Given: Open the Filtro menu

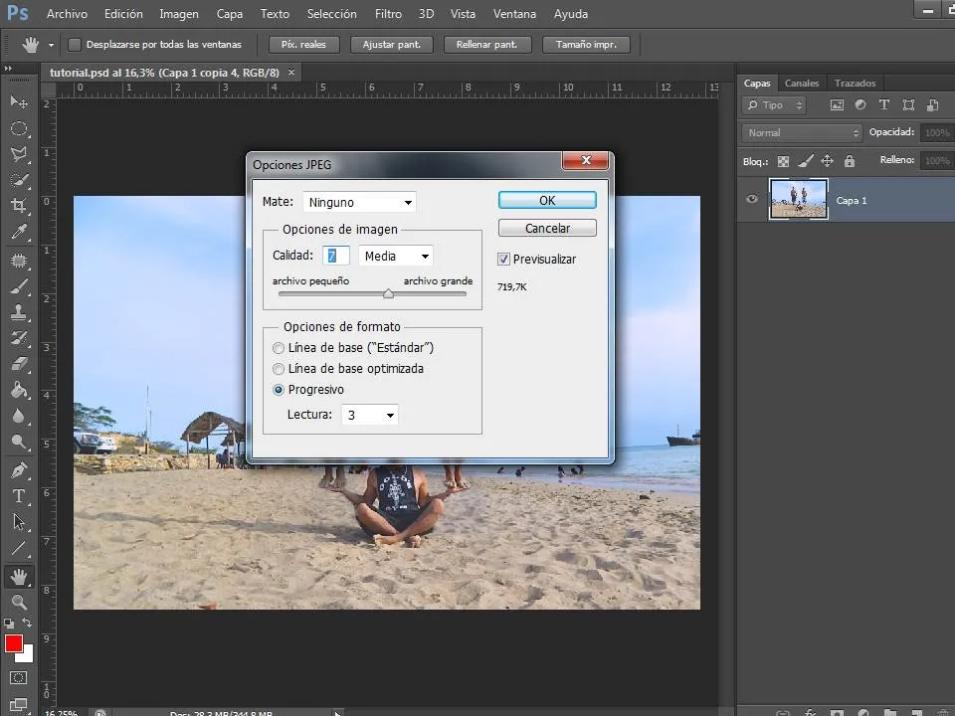Looking at the screenshot, I should click(388, 13).
